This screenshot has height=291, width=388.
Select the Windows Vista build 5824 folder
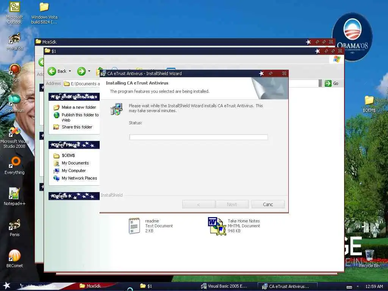[x=44, y=13]
